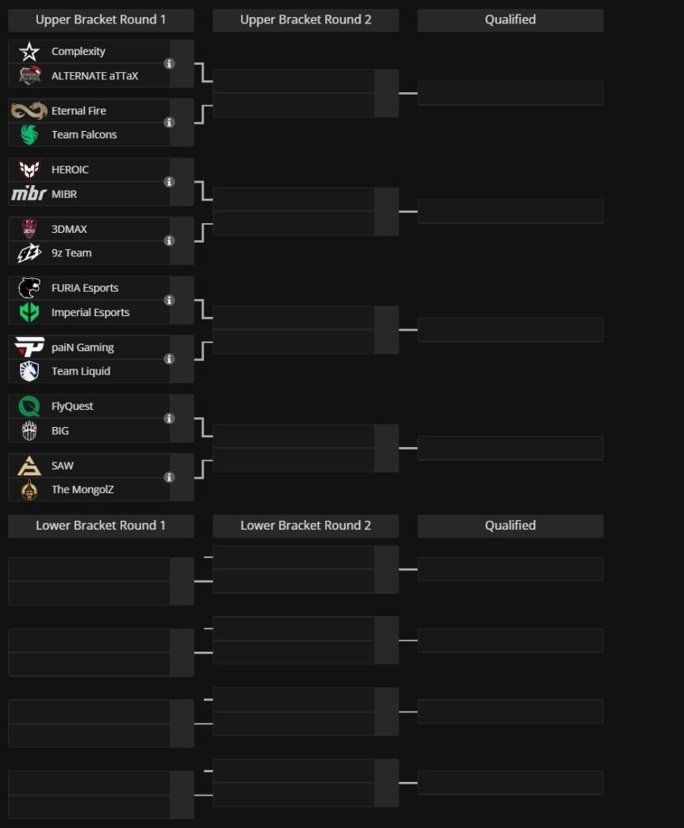Click the Eternal Fire dragon logo
The image size is (684, 828).
point(29,110)
